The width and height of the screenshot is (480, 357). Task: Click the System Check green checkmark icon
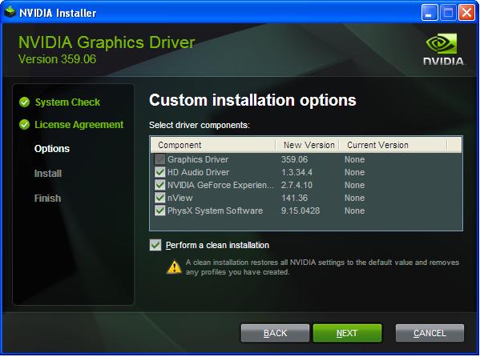click(24, 102)
